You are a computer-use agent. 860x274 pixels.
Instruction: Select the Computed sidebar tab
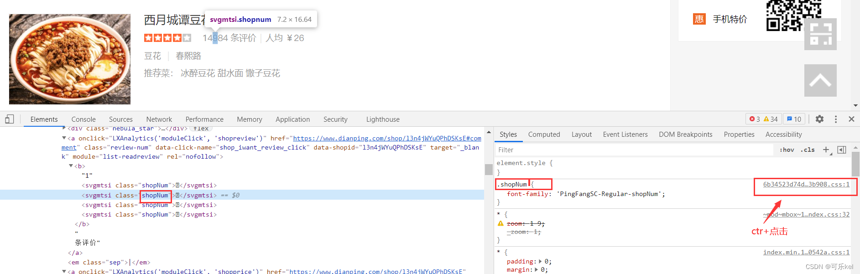tap(544, 134)
